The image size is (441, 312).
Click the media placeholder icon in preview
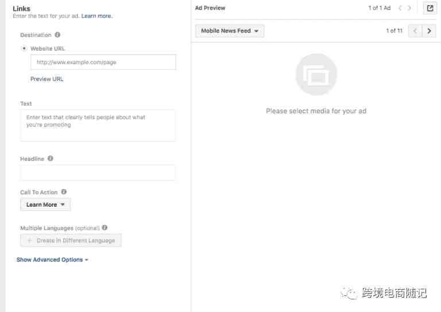coord(316,75)
